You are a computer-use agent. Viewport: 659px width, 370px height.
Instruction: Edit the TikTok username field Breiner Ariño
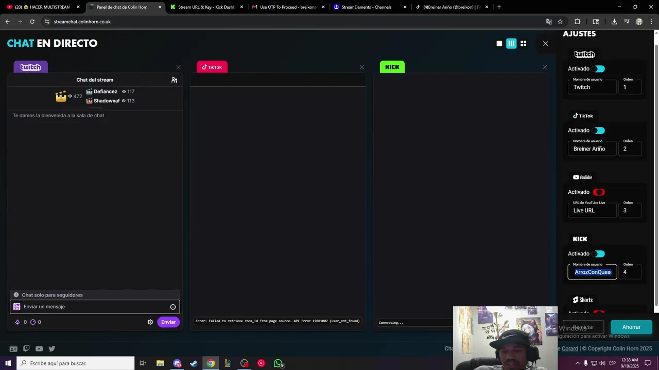tap(592, 149)
